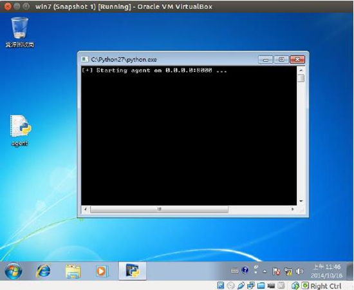Click VirtualBox mouse integration status icon
The image size is (354, 290).
click(x=295, y=285)
